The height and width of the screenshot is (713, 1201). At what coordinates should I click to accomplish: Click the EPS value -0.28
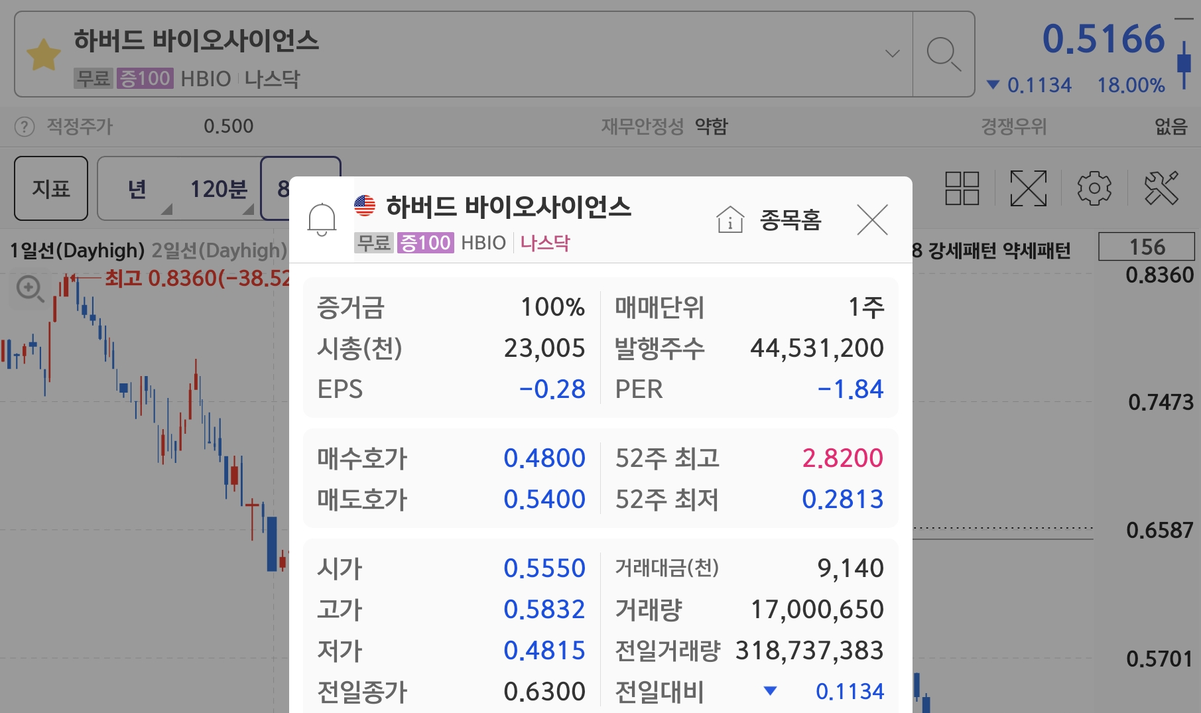click(552, 389)
